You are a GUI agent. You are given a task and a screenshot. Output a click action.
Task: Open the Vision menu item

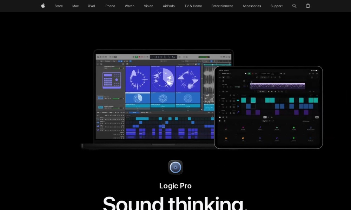pyautogui.click(x=148, y=6)
